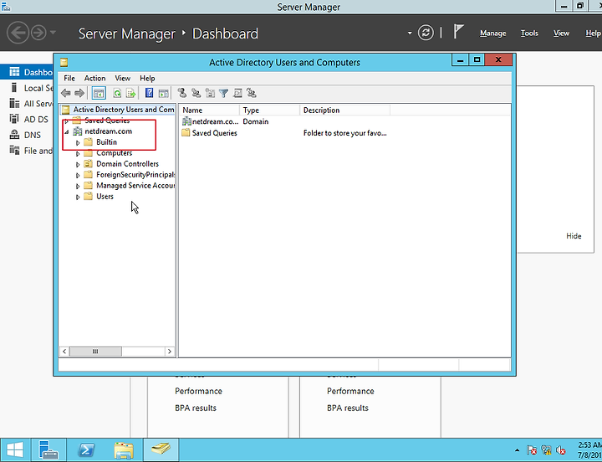602x462 pixels.
Task: Open the Action menu
Action: (94, 78)
